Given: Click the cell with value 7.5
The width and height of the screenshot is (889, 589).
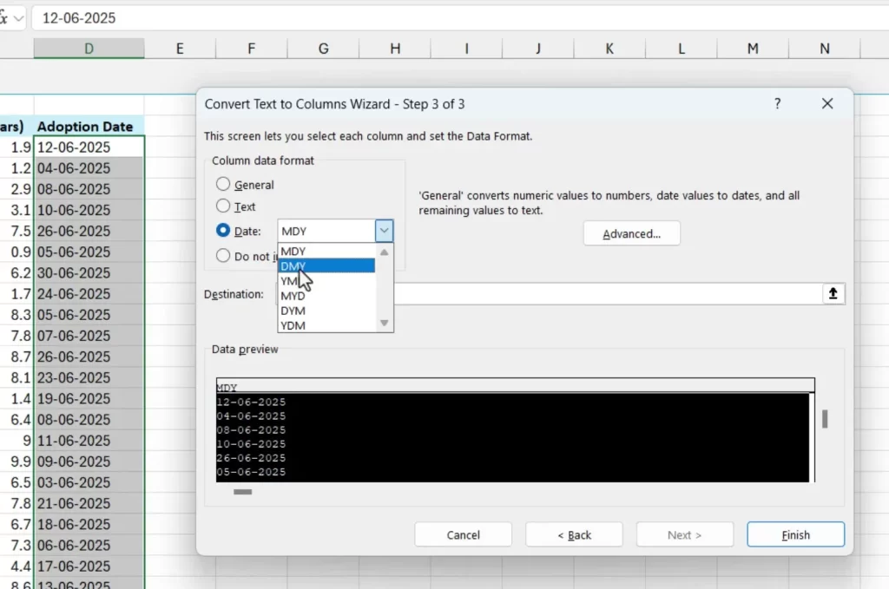Looking at the screenshot, I should click(16, 231).
